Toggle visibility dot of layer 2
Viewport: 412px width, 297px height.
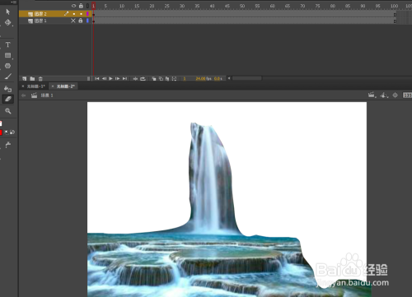tap(74, 14)
